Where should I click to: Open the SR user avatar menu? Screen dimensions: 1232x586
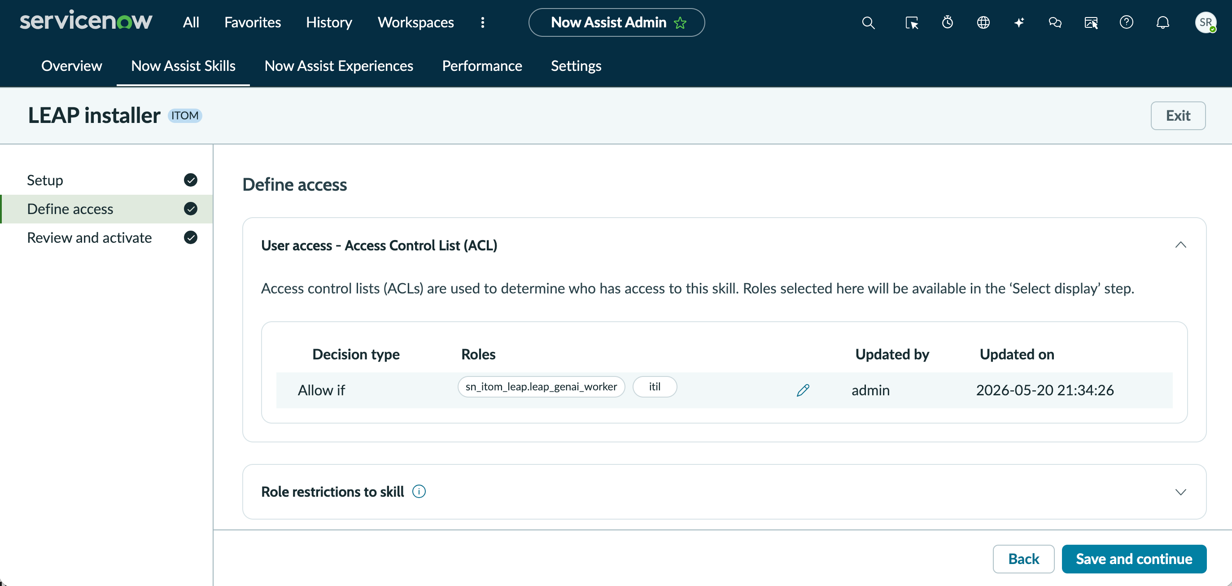pyautogui.click(x=1205, y=22)
